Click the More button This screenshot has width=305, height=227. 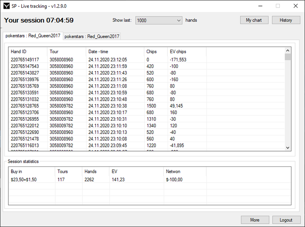point(255,220)
